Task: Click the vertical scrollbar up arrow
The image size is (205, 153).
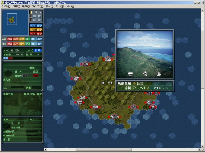Action: [x=202, y=10]
